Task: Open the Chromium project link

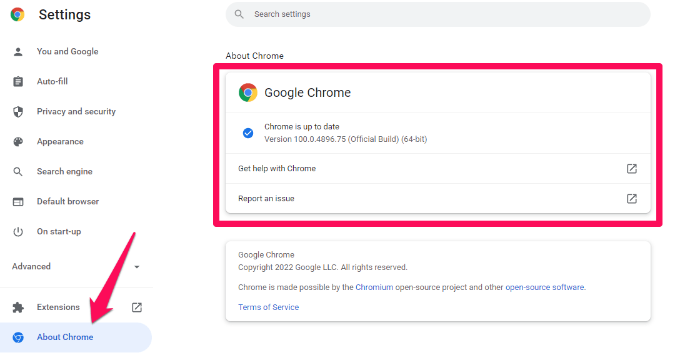Action: coord(374,287)
